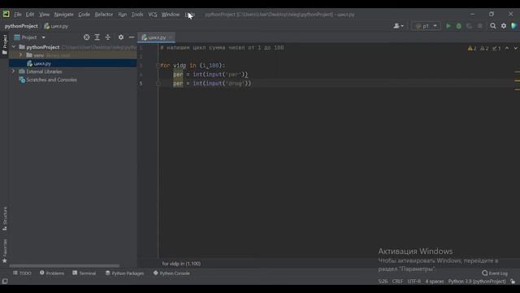520x293 pixels.
Task: Open Project panel options gear
Action: click(x=121, y=37)
